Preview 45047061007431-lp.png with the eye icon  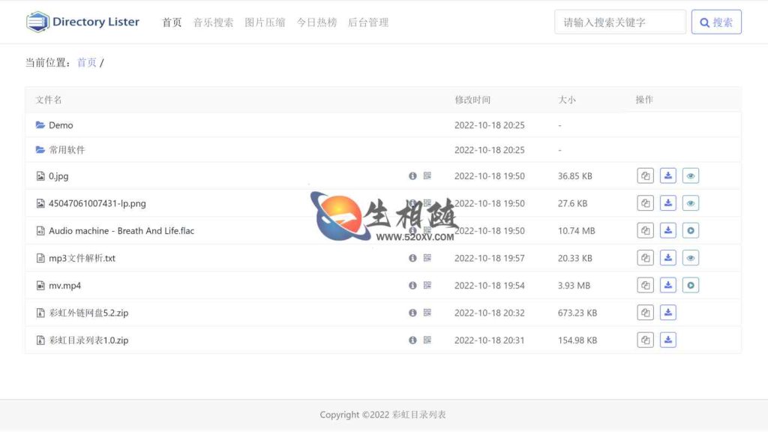click(691, 203)
